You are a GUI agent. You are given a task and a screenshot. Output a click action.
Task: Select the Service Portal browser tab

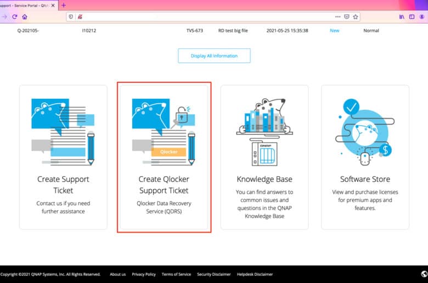pos(29,5)
